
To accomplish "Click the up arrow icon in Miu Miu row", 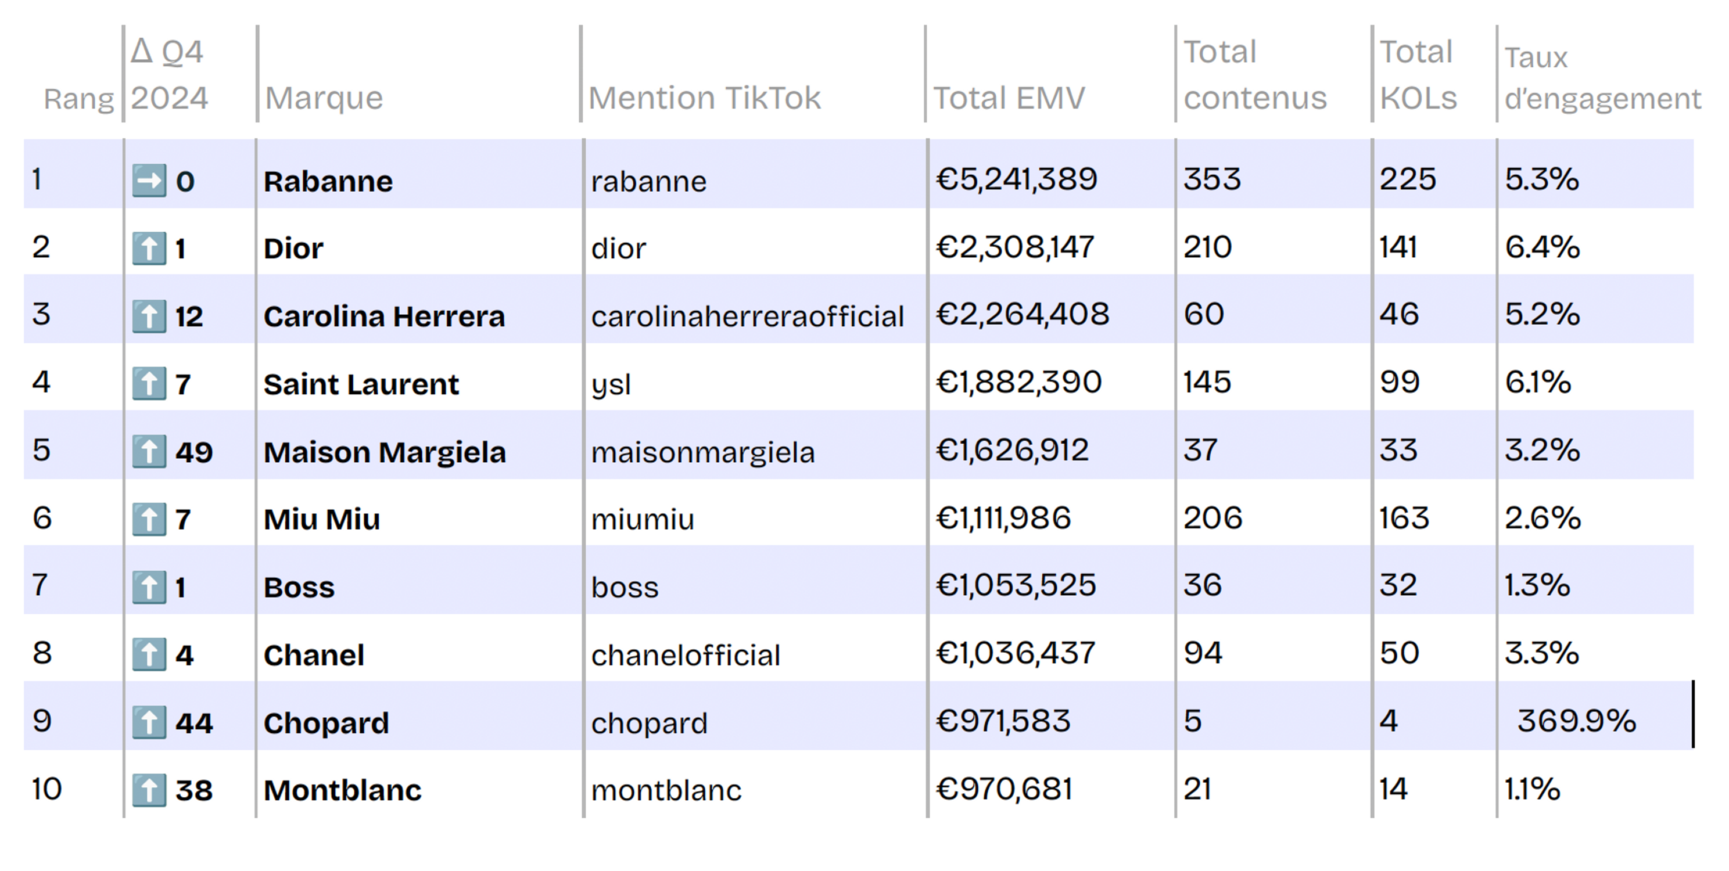I will (x=149, y=519).
